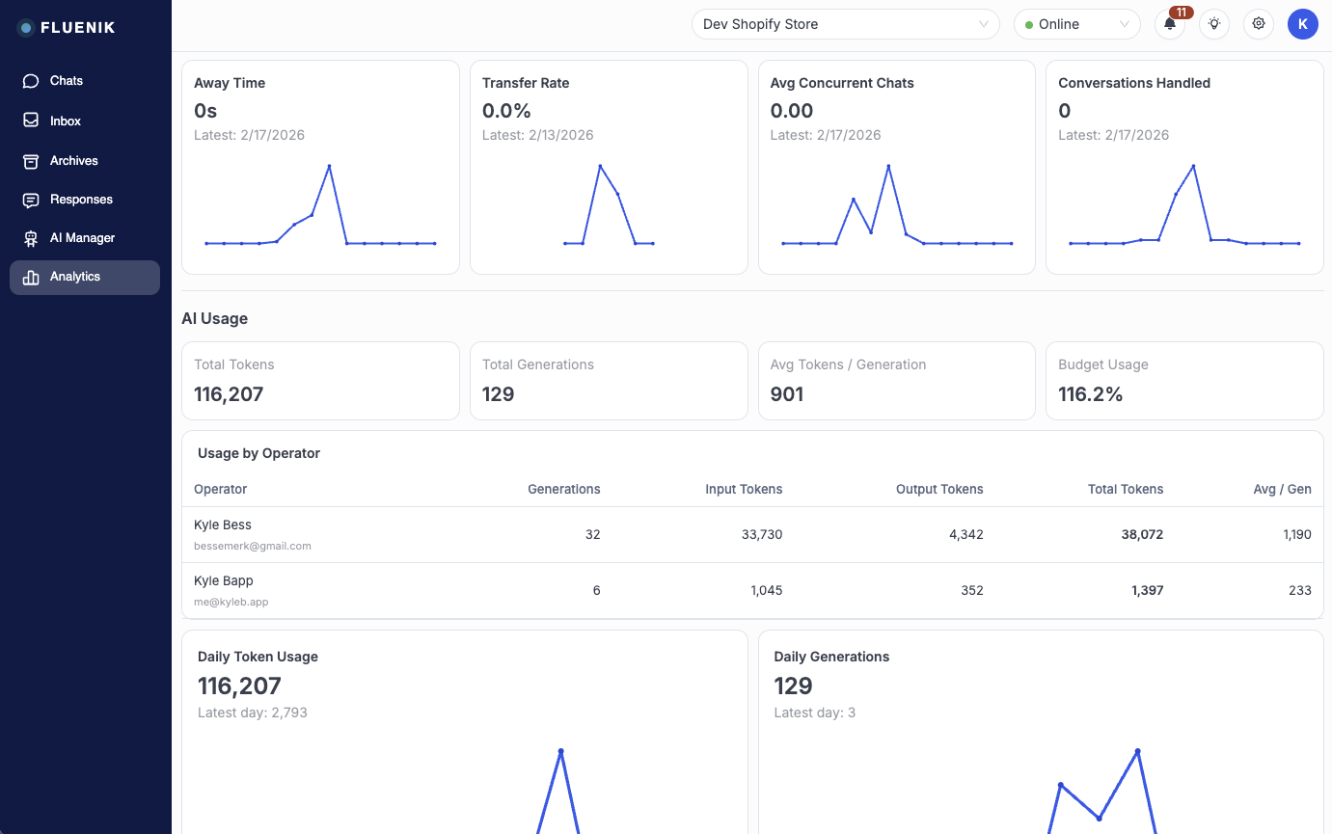This screenshot has width=1332, height=834.
Task: Click the Budget Usage 116.2% metric card
Action: (1184, 380)
